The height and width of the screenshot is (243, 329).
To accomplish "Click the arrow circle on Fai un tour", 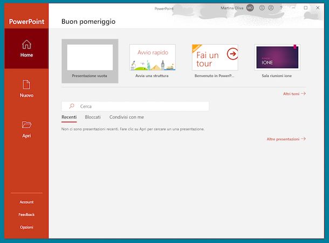I will [x=232, y=54].
